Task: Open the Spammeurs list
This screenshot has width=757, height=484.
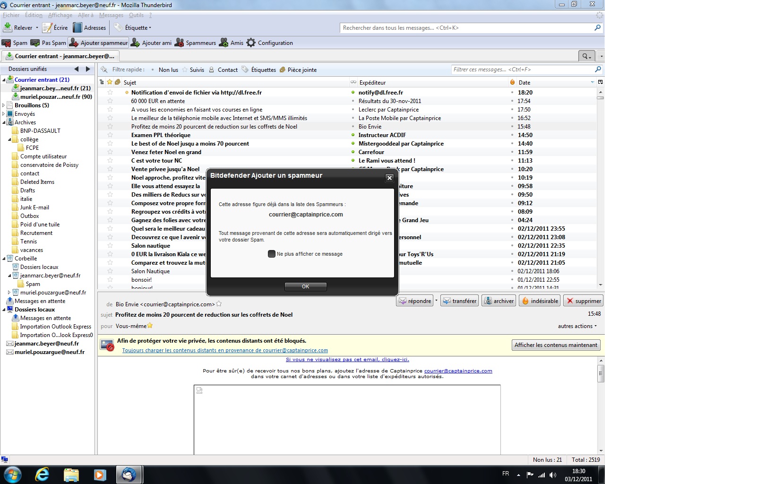Action: (x=195, y=43)
